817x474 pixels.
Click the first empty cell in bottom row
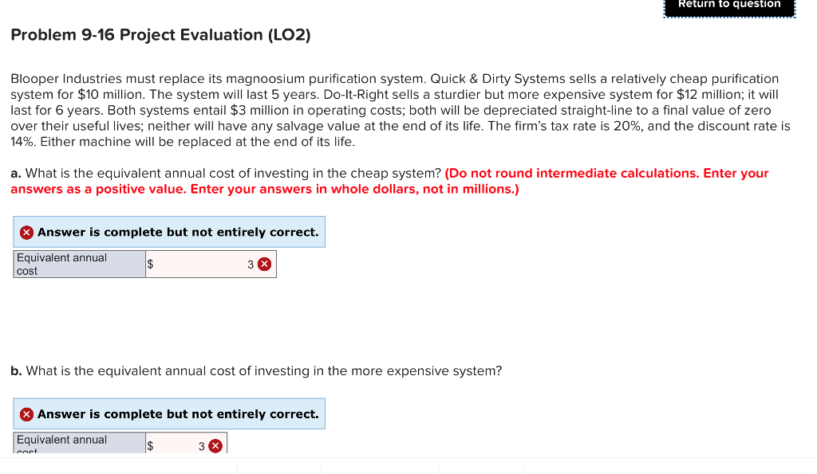tap(279, 468)
